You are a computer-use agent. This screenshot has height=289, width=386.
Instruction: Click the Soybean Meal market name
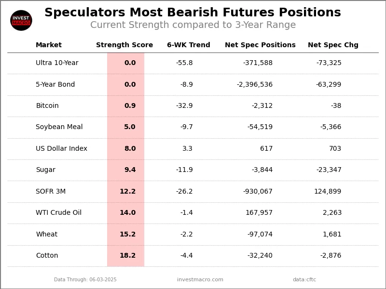tap(59, 127)
